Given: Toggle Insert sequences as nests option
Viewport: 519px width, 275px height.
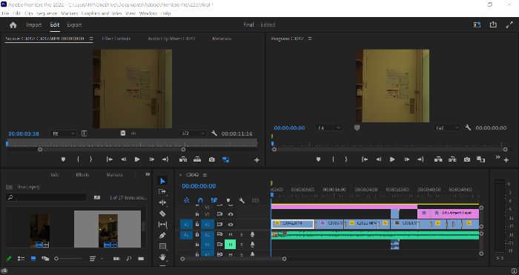Looking at the screenshot, I should click(187, 200).
